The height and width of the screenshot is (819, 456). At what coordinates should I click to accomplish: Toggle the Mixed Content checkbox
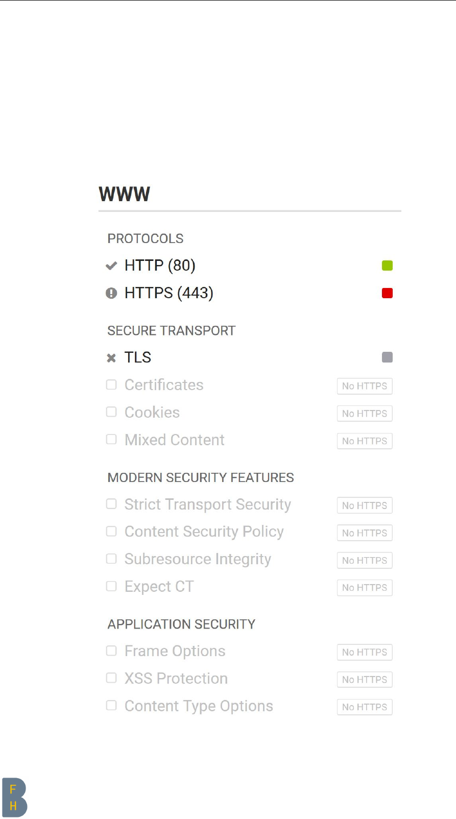point(111,439)
